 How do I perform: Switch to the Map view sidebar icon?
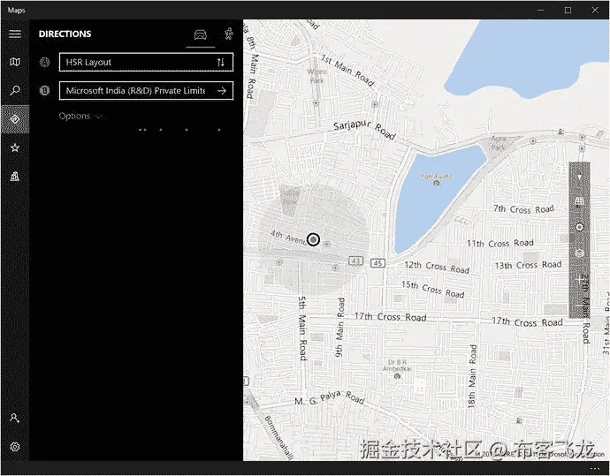coord(15,62)
